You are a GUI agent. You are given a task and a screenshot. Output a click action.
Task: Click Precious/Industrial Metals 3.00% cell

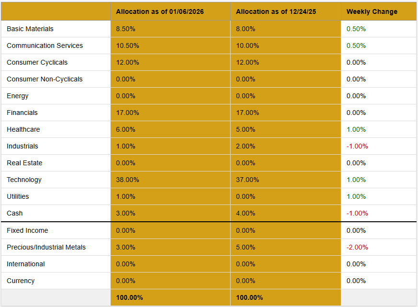(x=170, y=247)
